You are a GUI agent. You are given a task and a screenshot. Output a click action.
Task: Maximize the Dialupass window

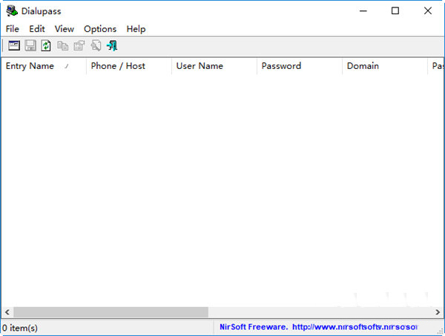point(395,11)
